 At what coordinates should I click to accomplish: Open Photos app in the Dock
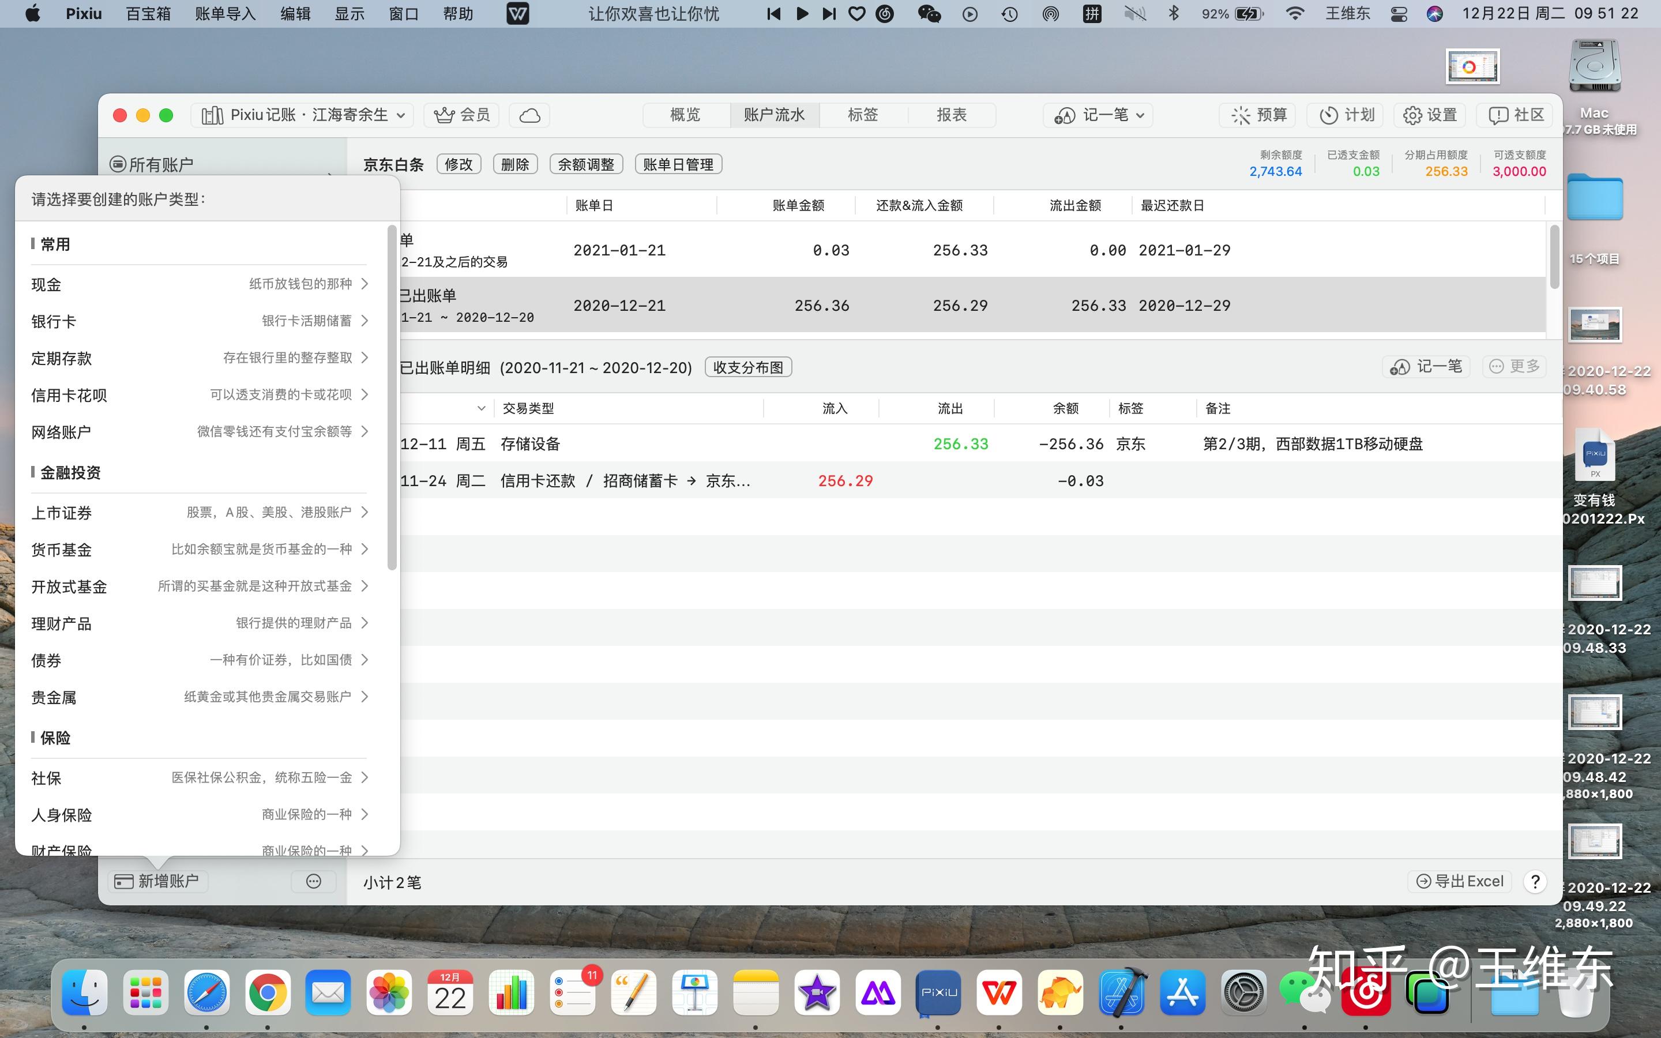(x=389, y=992)
